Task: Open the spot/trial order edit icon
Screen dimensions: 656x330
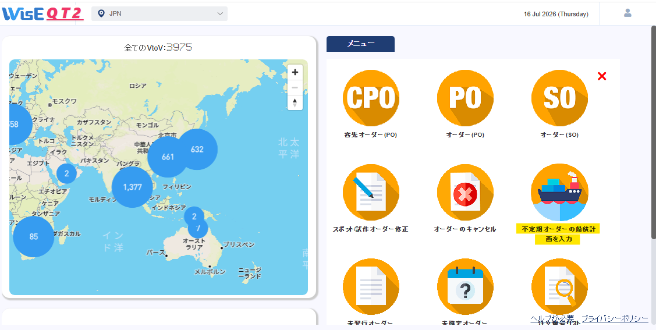Action: click(371, 193)
